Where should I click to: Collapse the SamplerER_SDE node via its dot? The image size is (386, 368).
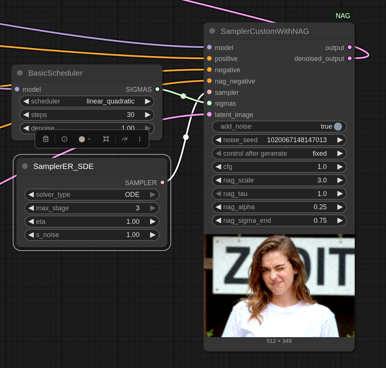25,166
